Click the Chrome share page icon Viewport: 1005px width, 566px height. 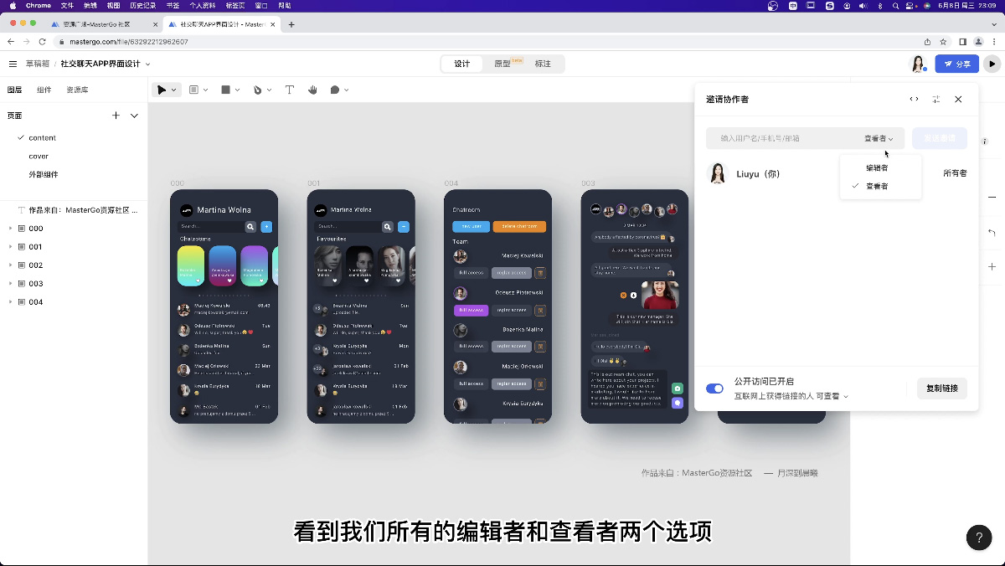click(x=927, y=41)
